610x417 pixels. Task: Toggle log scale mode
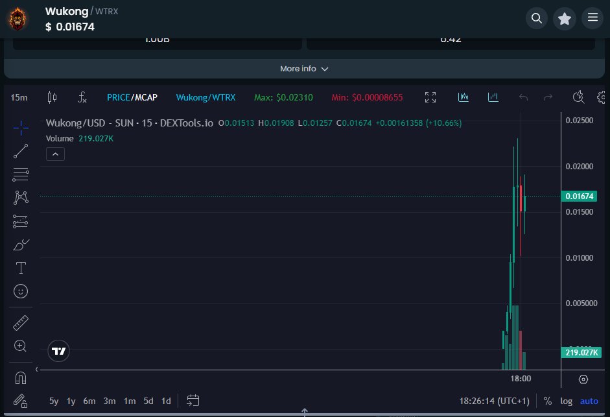tap(566, 401)
